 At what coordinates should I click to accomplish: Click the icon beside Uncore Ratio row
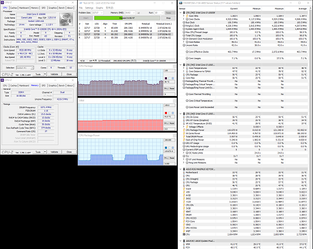[184, 45]
